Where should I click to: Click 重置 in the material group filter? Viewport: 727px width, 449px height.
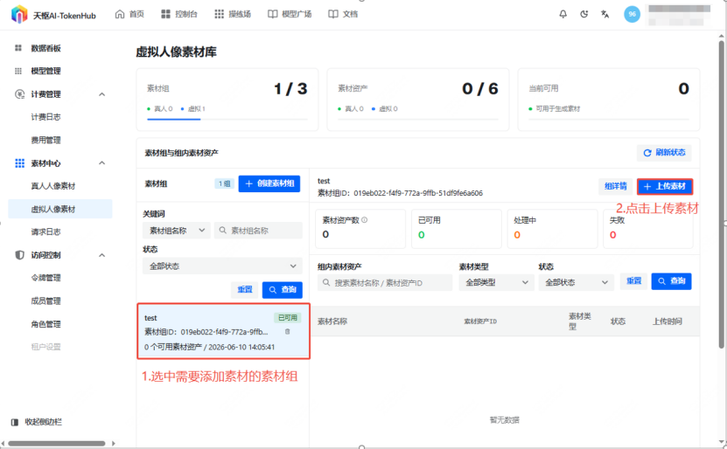tap(245, 290)
